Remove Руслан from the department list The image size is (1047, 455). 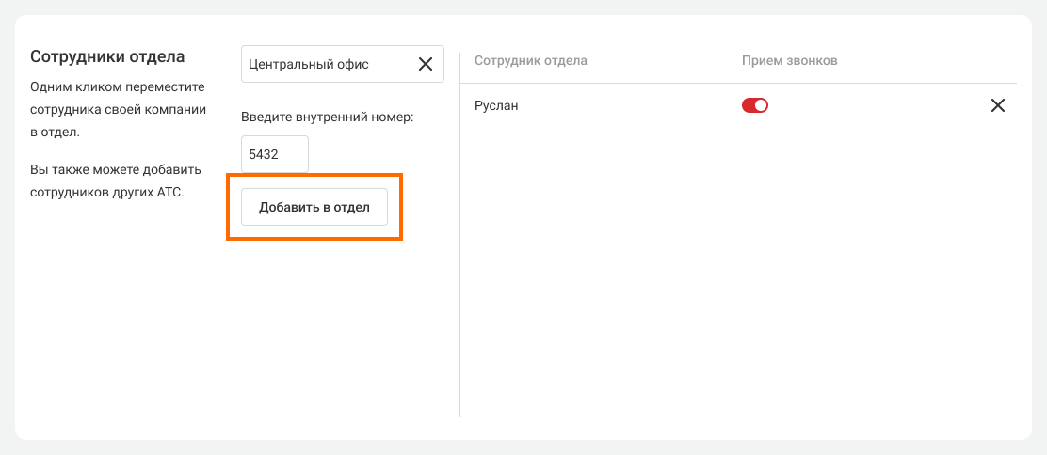(997, 105)
